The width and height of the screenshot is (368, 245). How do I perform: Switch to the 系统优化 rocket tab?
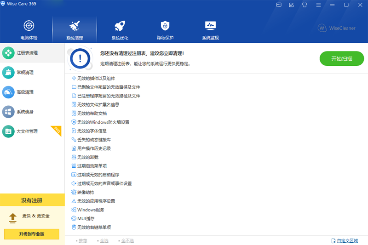point(120,30)
